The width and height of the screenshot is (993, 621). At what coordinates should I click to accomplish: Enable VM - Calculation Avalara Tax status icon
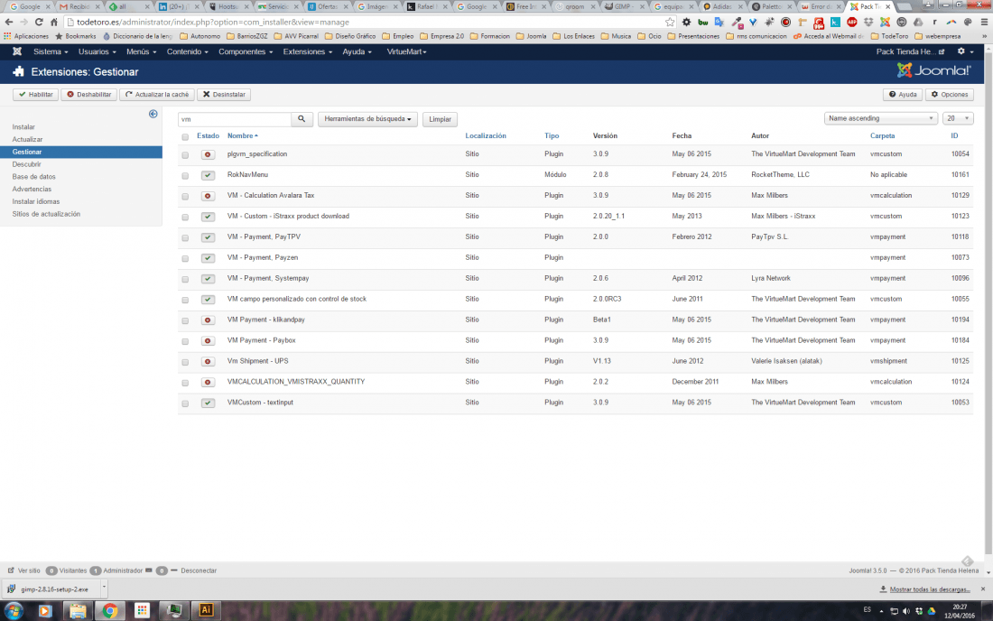tap(208, 196)
